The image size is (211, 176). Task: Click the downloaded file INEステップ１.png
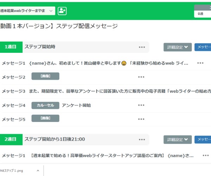[12, 171]
